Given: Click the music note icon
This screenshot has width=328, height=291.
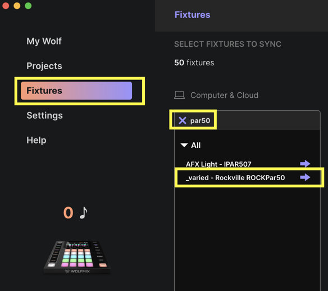Looking at the screenshot, I should pyautogui.click(x=84, y=213).
